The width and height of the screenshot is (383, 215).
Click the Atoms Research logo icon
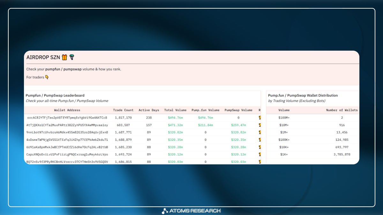pos(165,211)
